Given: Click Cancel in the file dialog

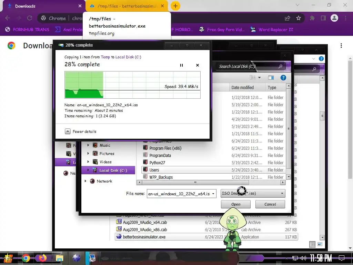Looking at the screenshot, I should (x=270, y=204).
